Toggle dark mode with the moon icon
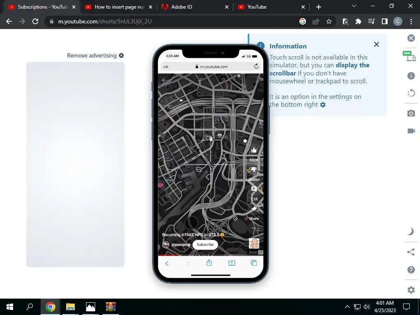 point(411,231)
